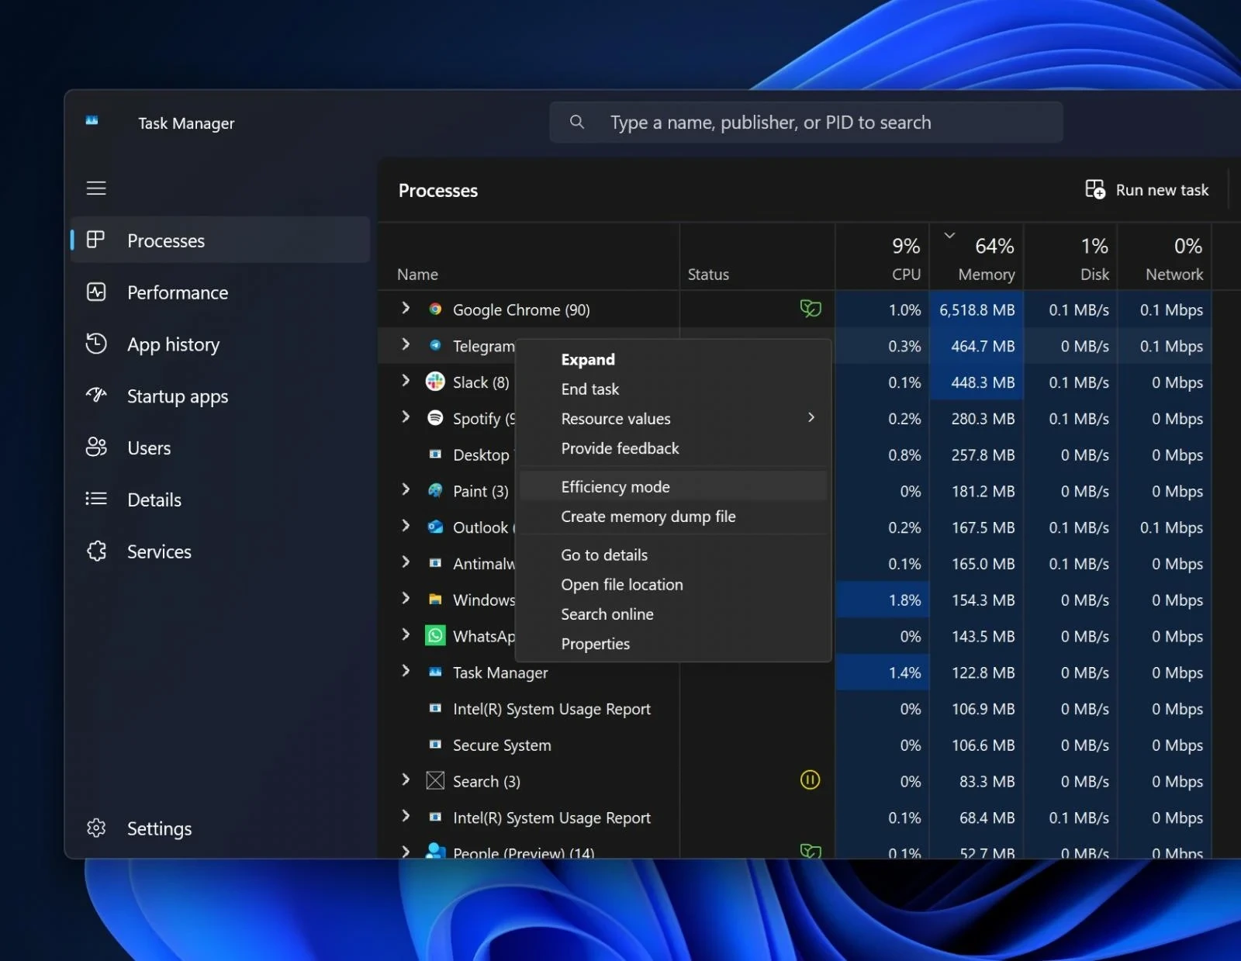
Task: Expand the Google Chrome process group
Action: (x=406, y=308)
